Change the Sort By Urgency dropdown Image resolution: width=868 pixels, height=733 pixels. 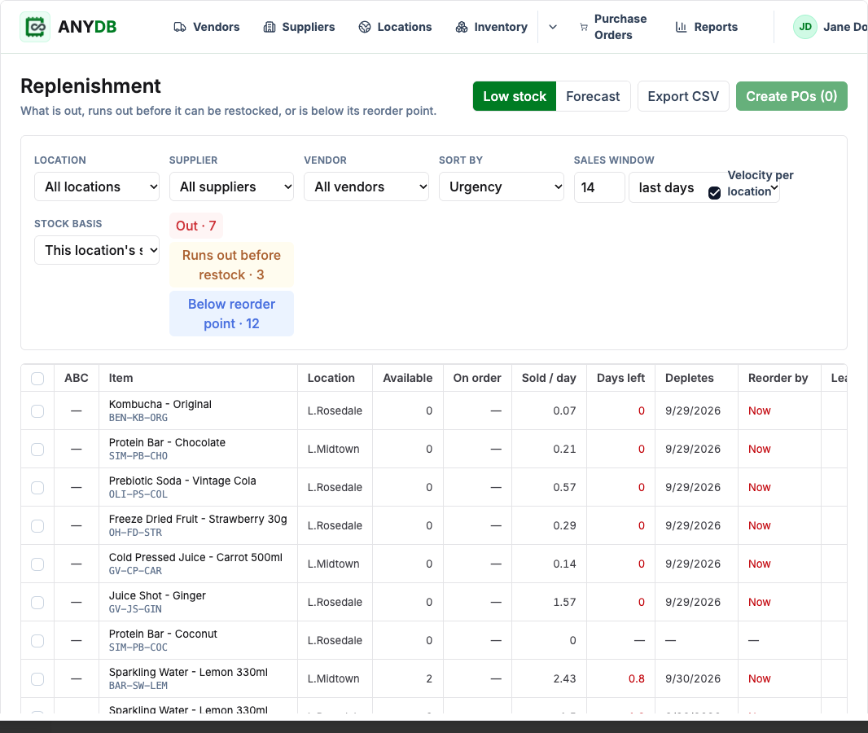click(x=502, y=187)
